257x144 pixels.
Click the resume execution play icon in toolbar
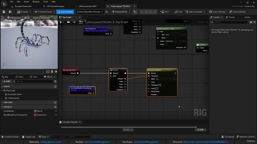(135, 12)
